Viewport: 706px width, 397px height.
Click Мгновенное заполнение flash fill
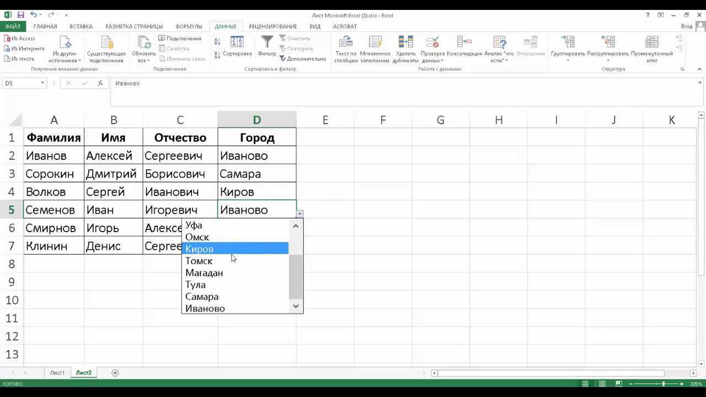[x=375, y=50]
